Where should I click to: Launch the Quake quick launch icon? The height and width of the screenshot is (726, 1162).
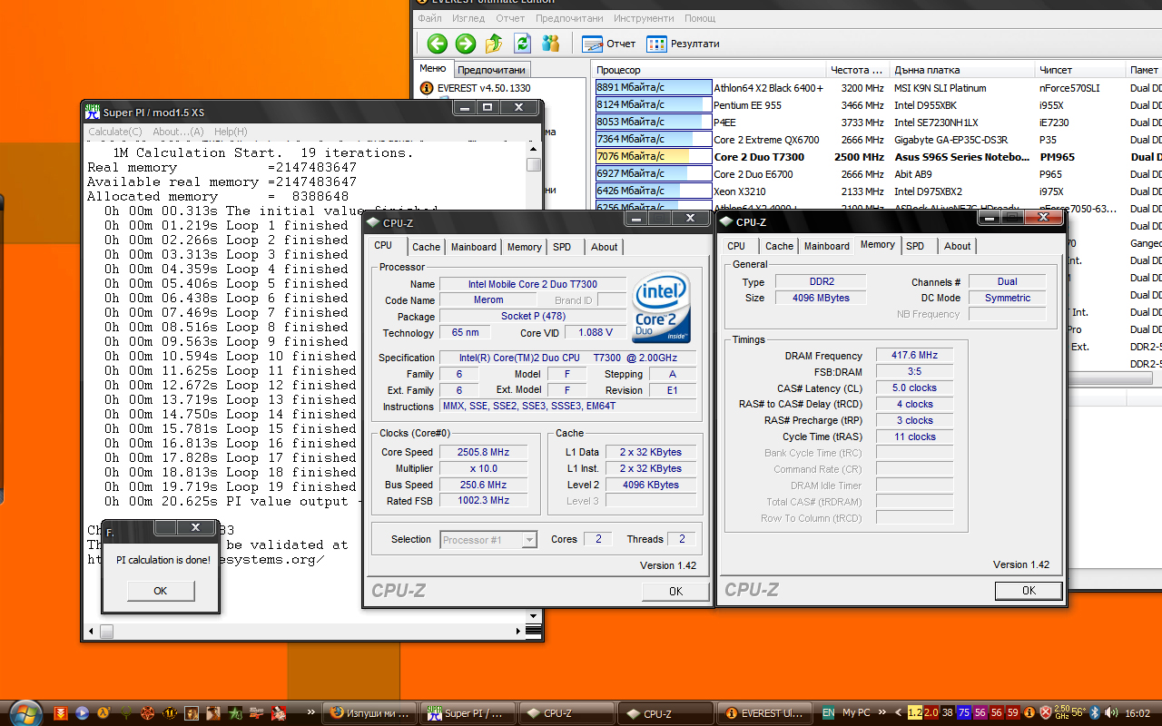(x=124, y=713)
